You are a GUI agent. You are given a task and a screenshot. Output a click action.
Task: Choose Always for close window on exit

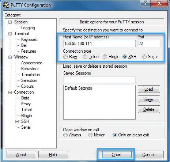[65, 135]
